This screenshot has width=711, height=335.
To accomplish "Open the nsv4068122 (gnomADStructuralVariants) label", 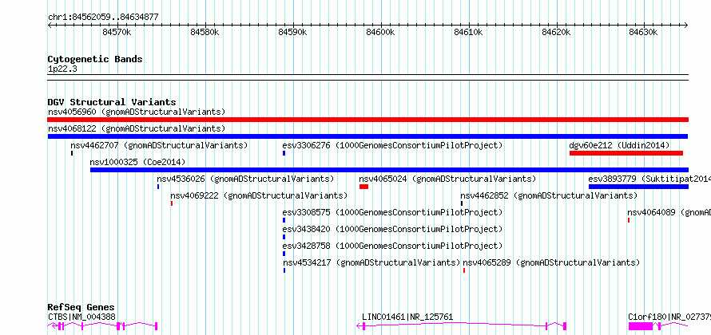I will [137, 128].
